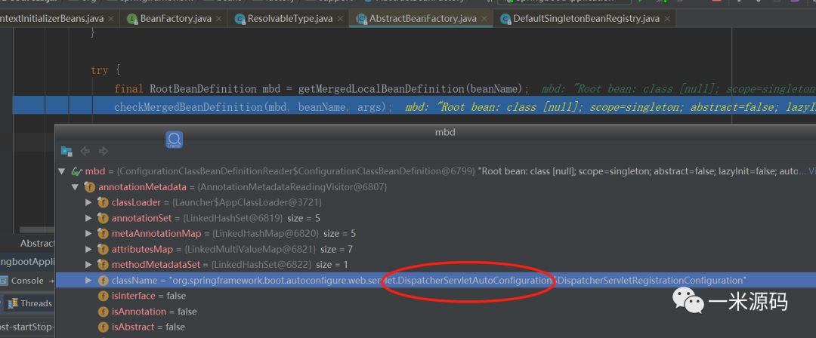Screen dimensions: 816x338
Task: Select the classLoader Launcher$AppClassLoader@3721 row
Action: pyautogui.click(x=436, y=202)
